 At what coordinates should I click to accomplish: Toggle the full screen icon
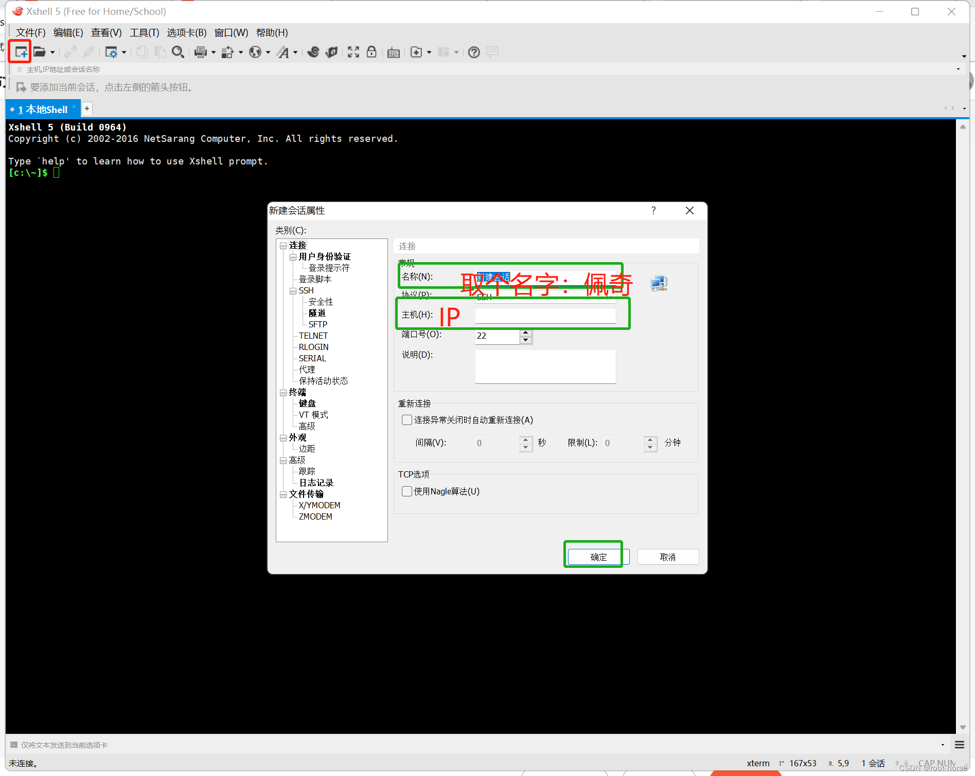click(353, 52)
